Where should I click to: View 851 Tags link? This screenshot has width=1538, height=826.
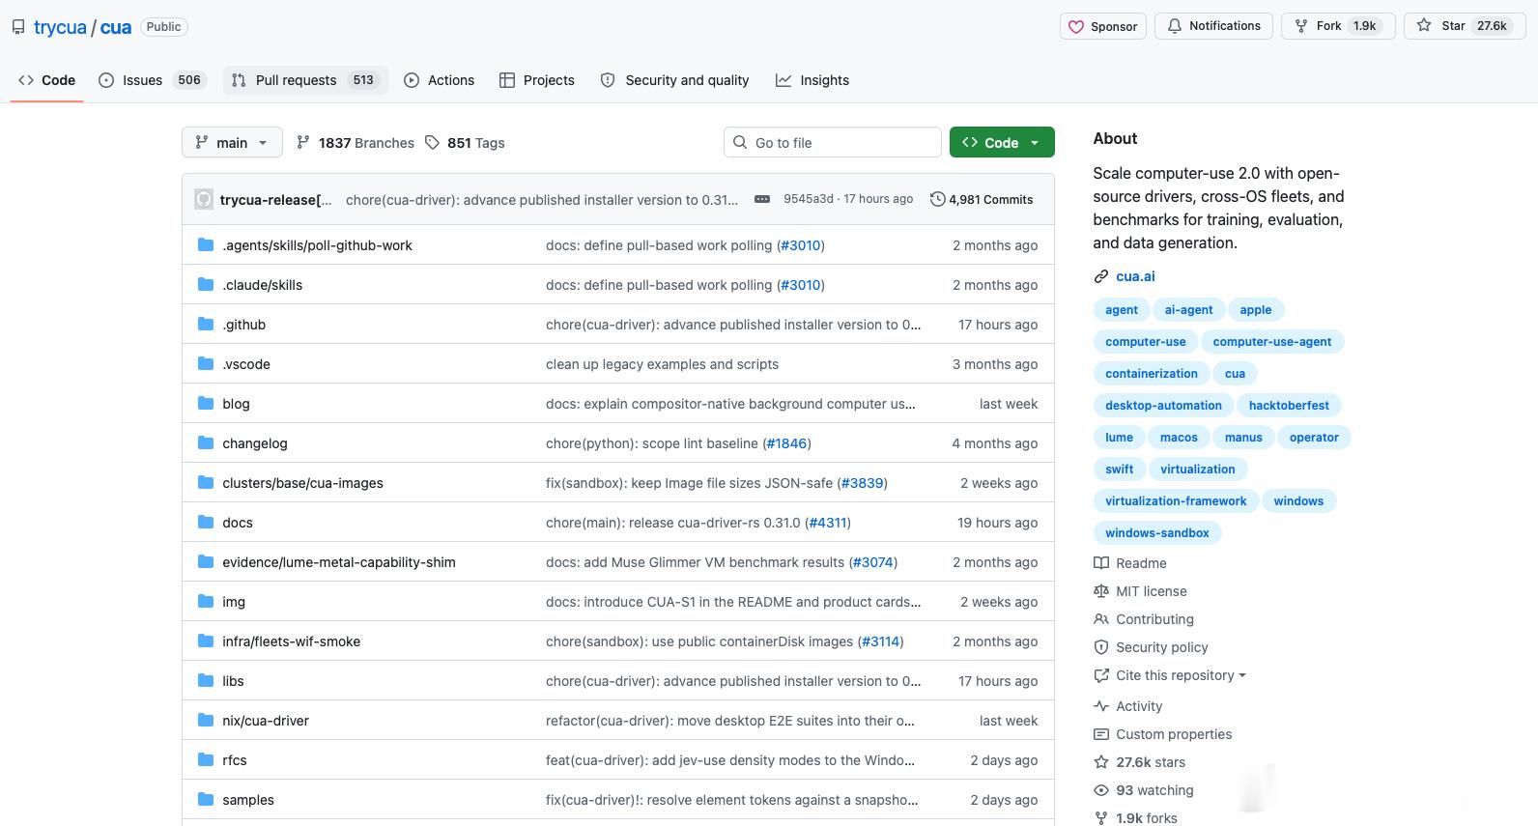[x=465, y=143]
